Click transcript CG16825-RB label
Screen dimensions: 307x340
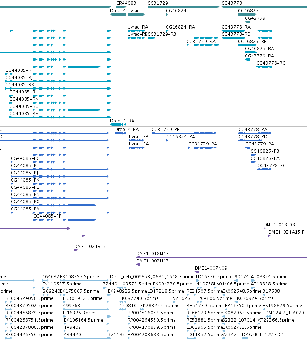coord(252,42)
